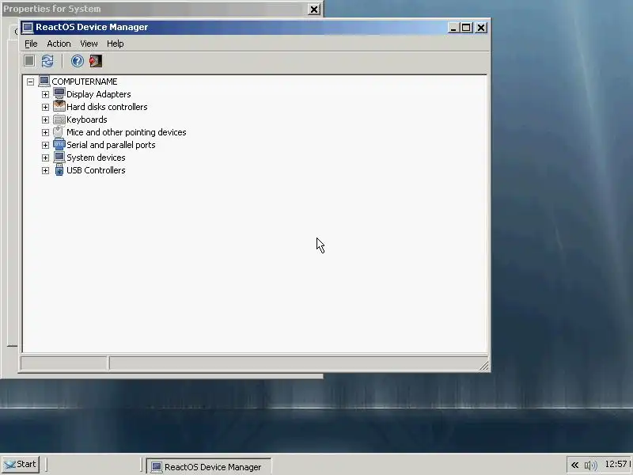Click the Hard disks controllers icon
The image size is (633, 475).
coord(59,106)
